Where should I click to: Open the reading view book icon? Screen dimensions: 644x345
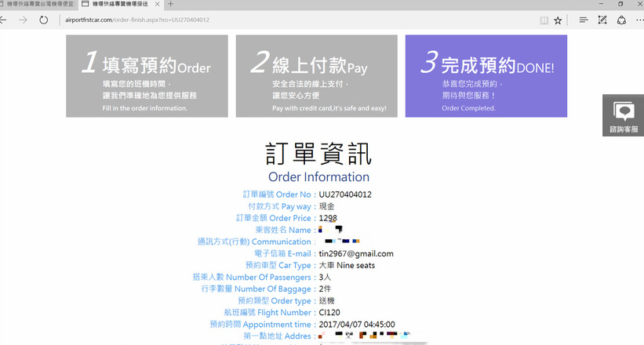pos(539,20)
